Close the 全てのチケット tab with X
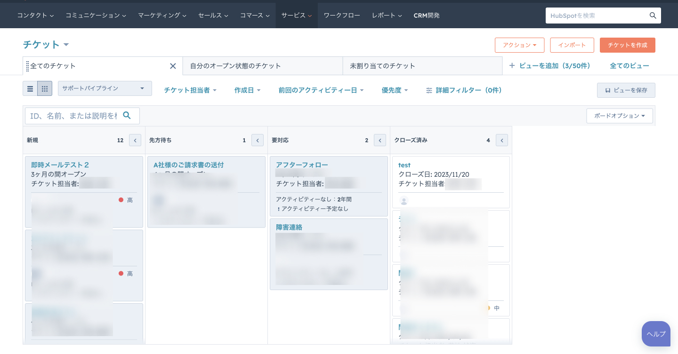The height and width of the screenshot is (354, 678). point(173,66)
